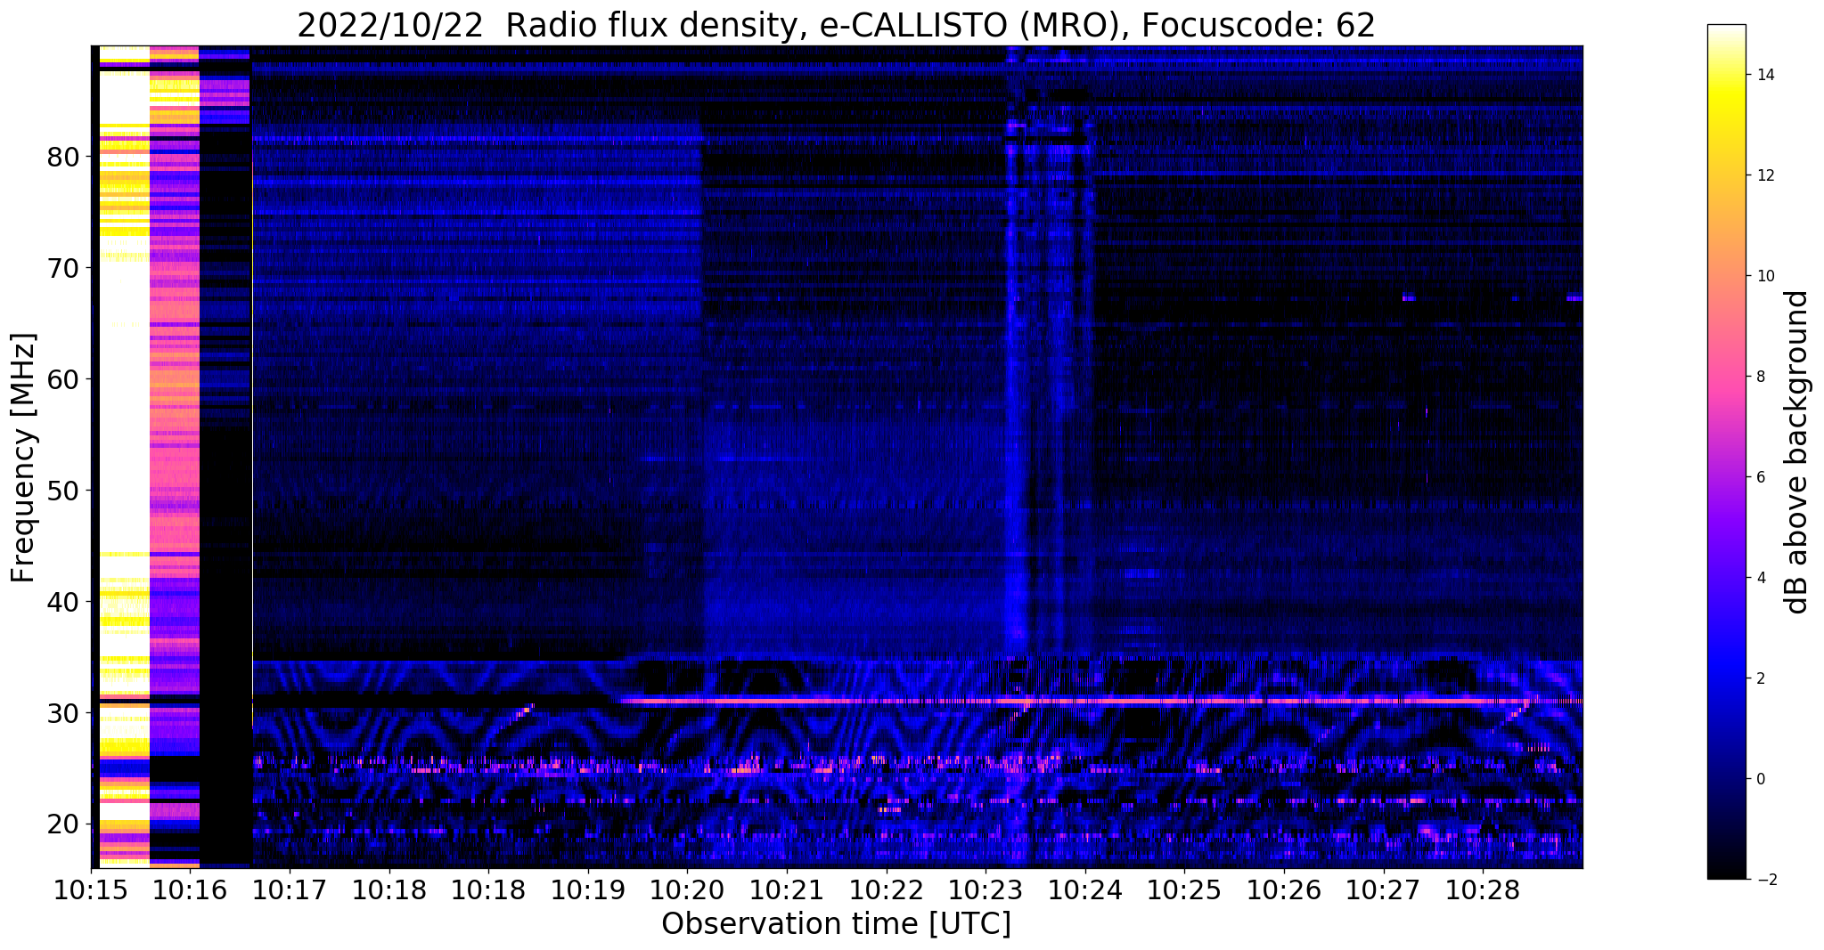
Task: Pick the 4 value on the colorbar
Action: 1760,578
